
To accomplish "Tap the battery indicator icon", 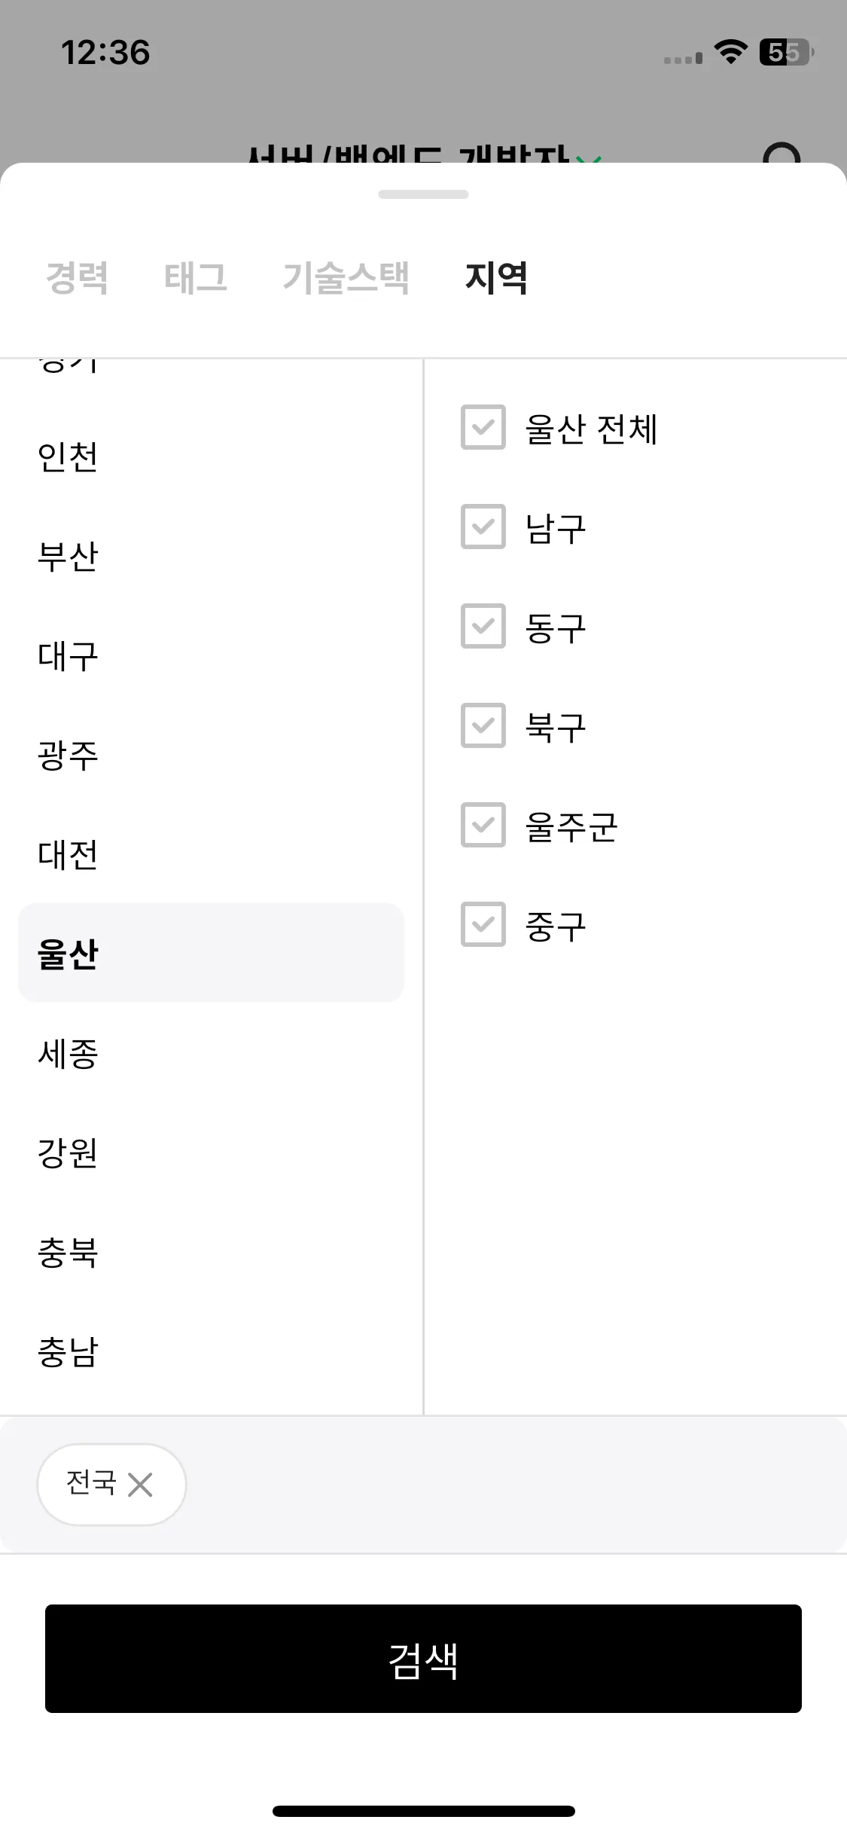I will (786, 52).
